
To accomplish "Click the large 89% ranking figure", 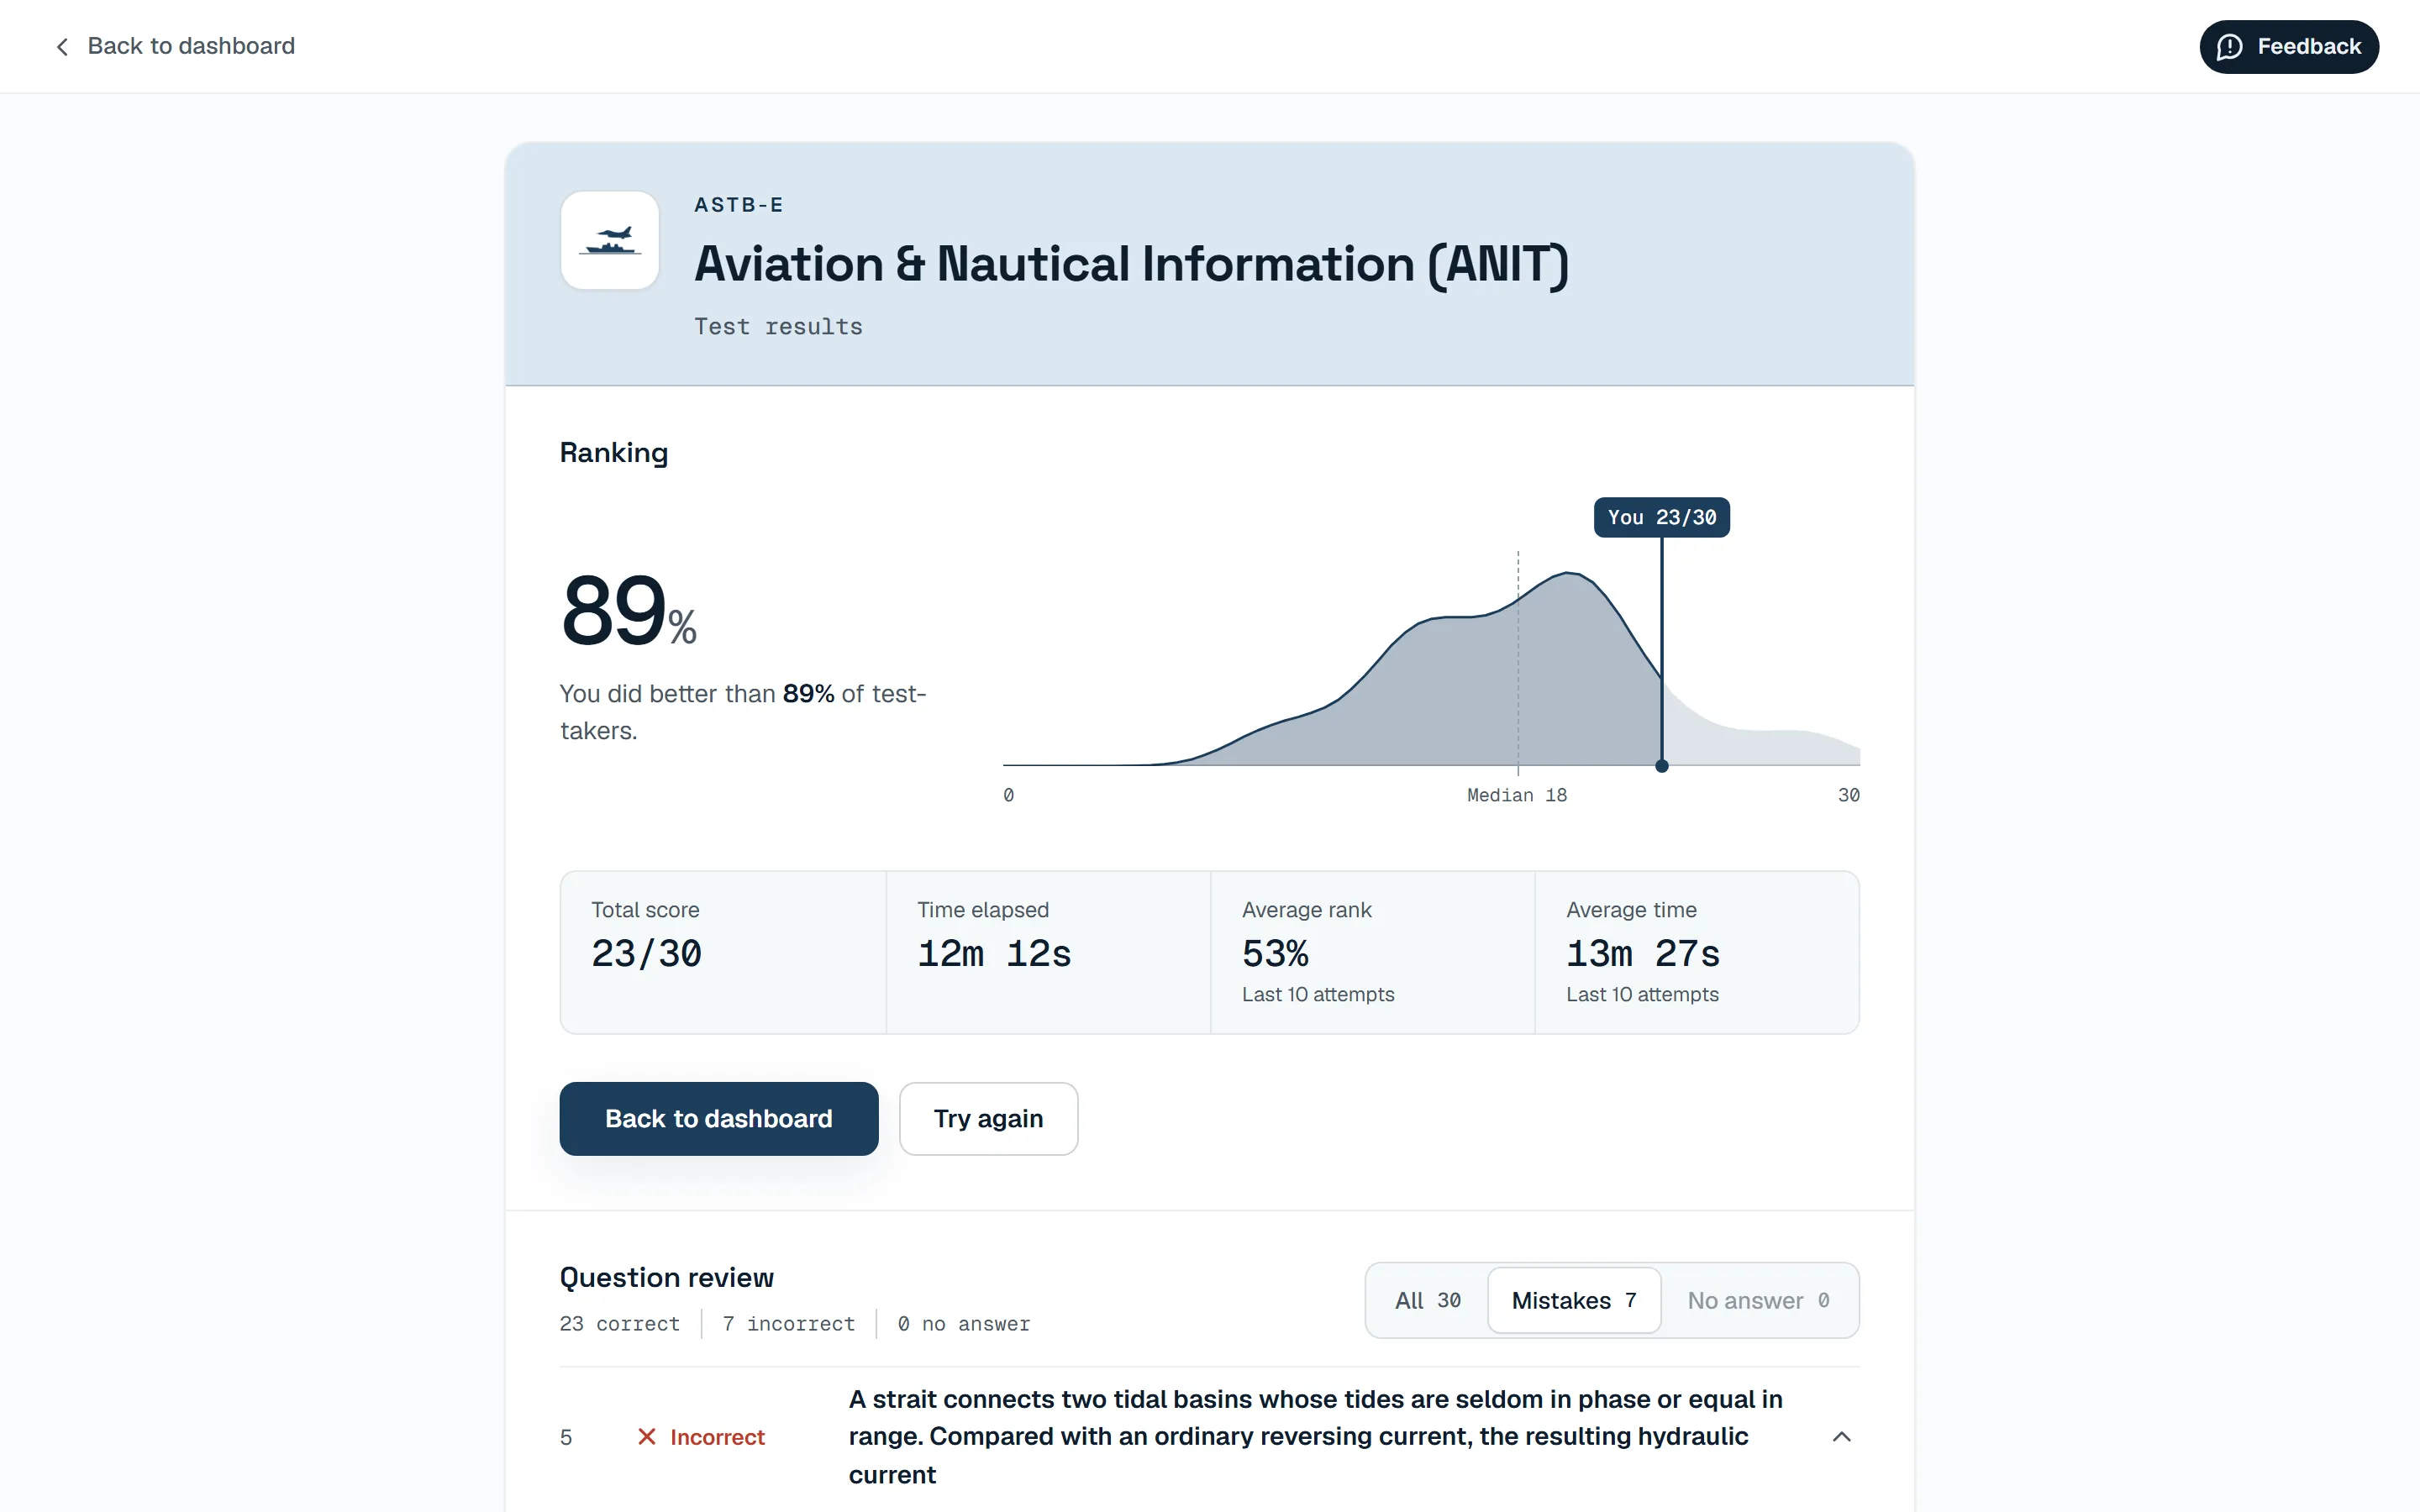I will (628, 610).
